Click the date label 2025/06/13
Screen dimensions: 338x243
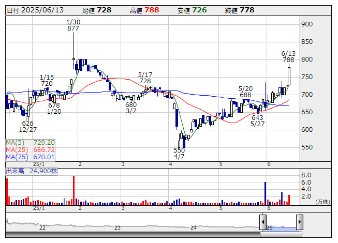42,10
